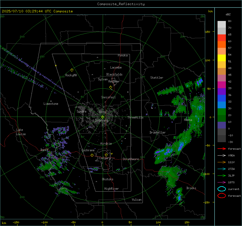Click the Airdrie city label
The height and width of the screenshot is (226, 242).
[x=106, y=144]
